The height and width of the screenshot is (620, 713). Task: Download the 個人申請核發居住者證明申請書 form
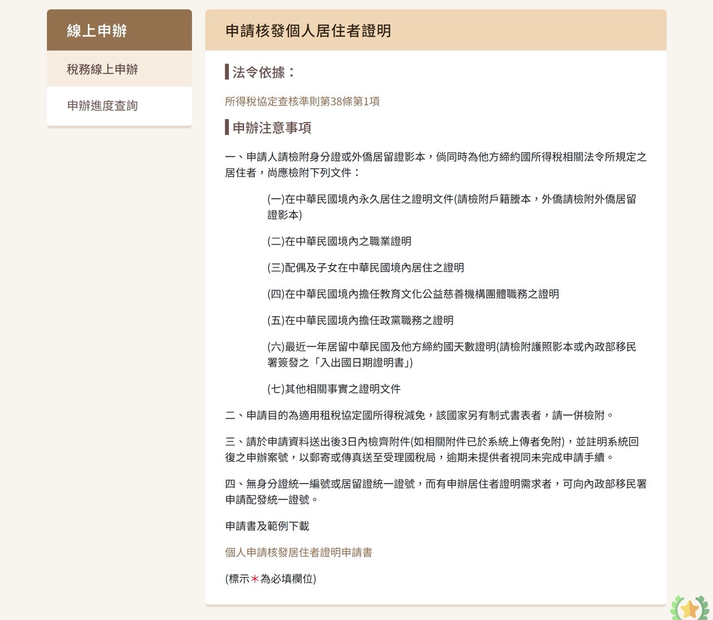[x=300, y=553]
